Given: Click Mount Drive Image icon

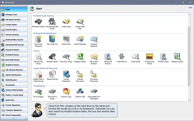Looking at the screenshot, I should (52, 92).
